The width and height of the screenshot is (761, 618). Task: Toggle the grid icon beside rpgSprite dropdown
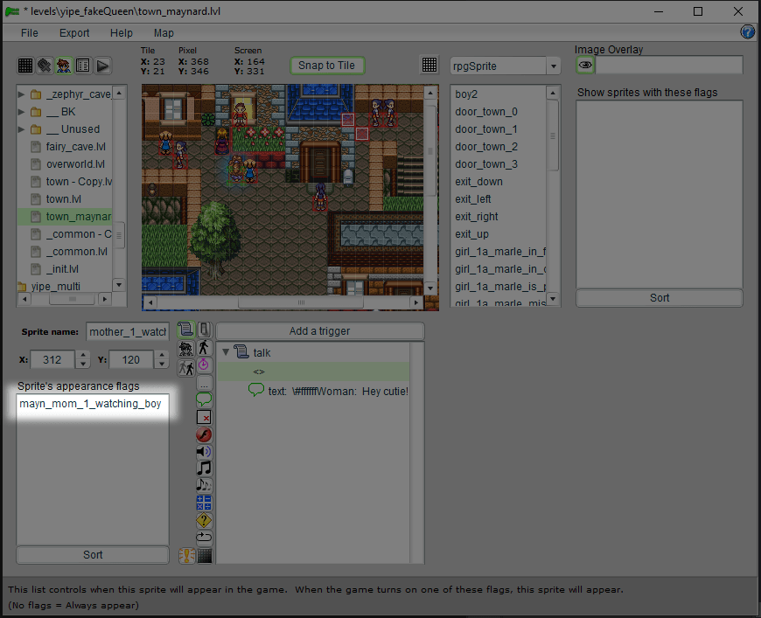pyautogui.click(x=429, y=66)
